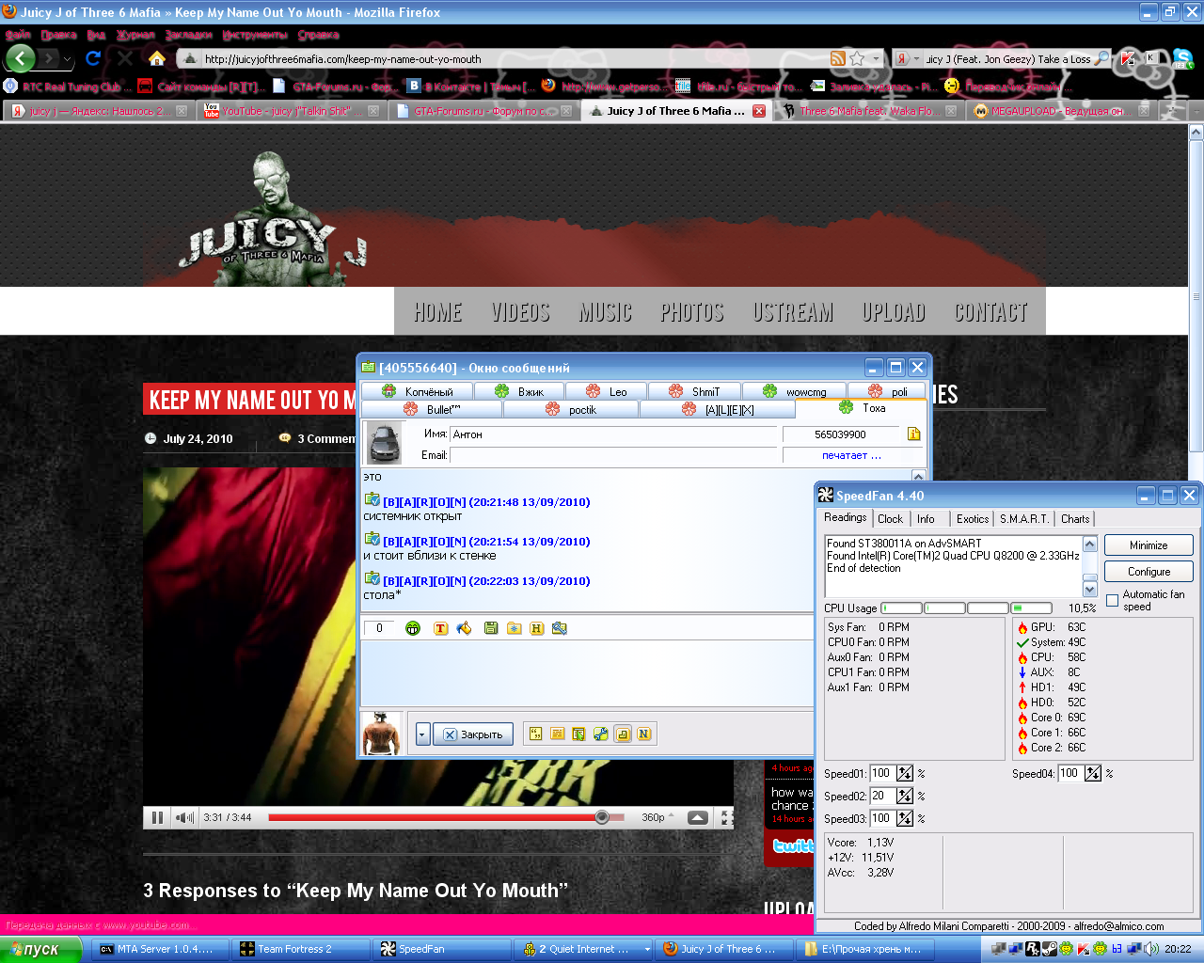1204x963 pixels.
Task: Click the search history icon in chat toolbar
Action: click(x=560, y=628)
